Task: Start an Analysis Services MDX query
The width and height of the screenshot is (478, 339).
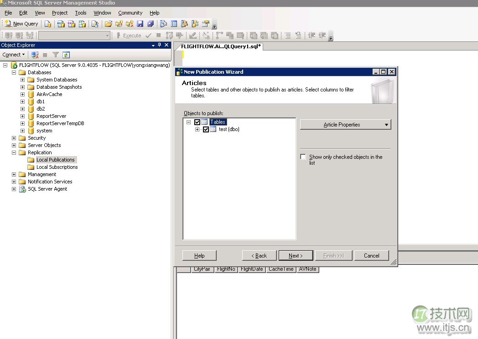Action: [x=61, y=24]
